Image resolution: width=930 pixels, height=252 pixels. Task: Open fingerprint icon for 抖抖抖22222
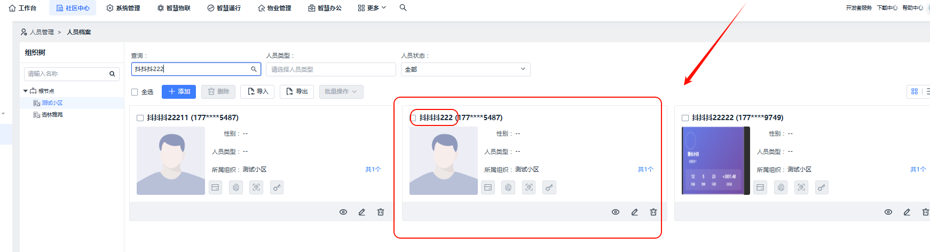(781, 187)
